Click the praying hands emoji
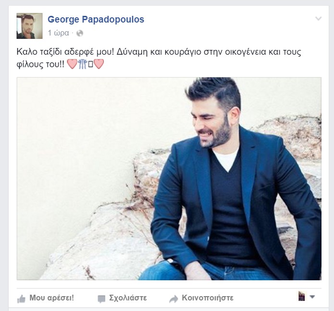This screenshot has height=311, width=334. 83,64
